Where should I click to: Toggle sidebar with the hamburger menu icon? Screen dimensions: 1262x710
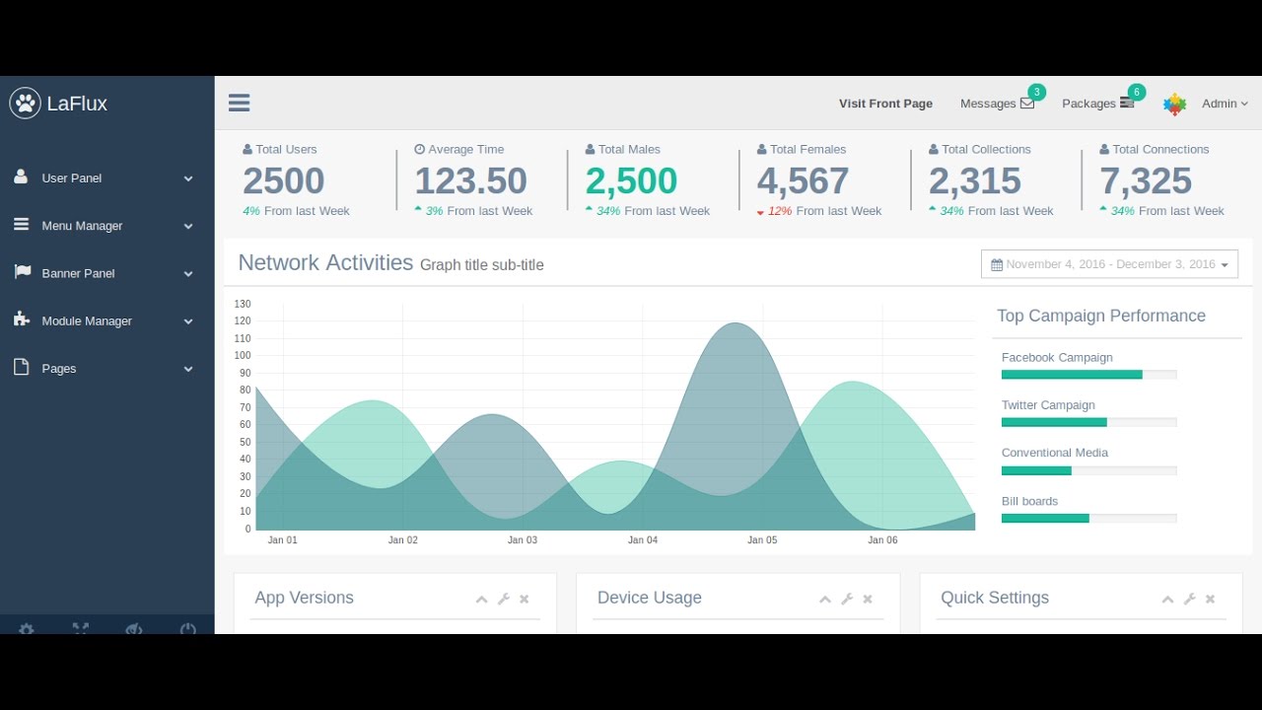coord(239,103)
